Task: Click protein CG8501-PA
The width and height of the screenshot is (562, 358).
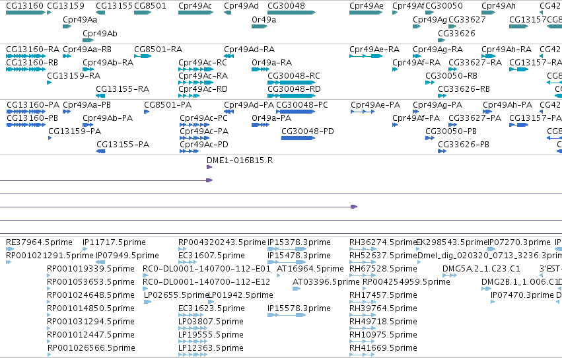Action: tap(168, 105)
